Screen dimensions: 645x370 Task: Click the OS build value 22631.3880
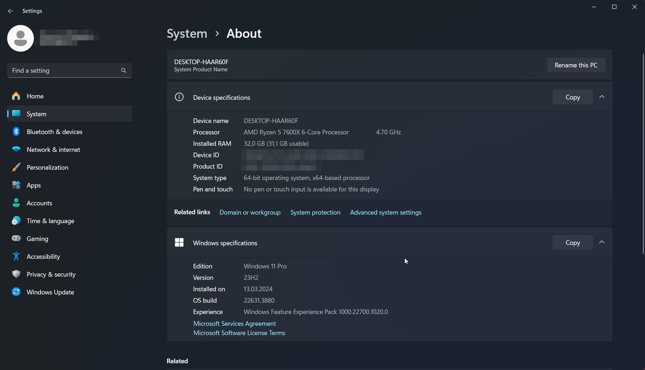[259, 300]
